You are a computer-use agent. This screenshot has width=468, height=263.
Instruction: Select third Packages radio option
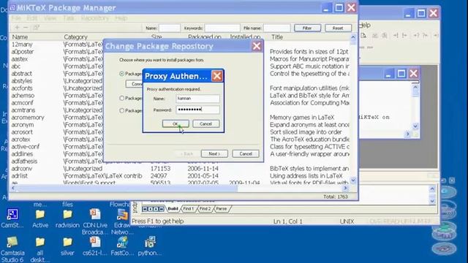tap(122, 110)
